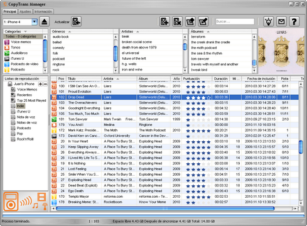This screenshot has height=226, width=307.
Task: Click the ringtone icon of You And I row
Action: click(54, 125)
